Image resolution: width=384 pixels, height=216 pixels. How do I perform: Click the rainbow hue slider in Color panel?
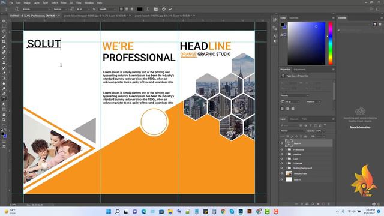331,43
